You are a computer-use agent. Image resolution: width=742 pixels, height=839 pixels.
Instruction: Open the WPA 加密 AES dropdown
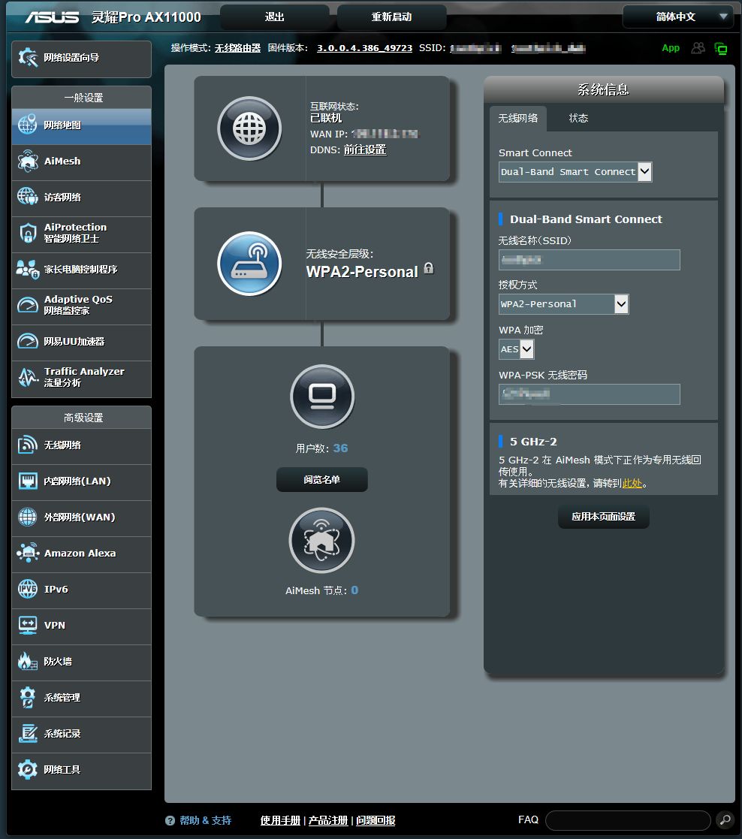[x=516, y=349]
